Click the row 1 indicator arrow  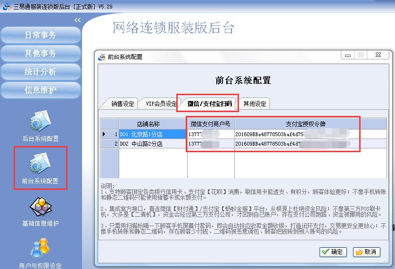tap(104, 134)
